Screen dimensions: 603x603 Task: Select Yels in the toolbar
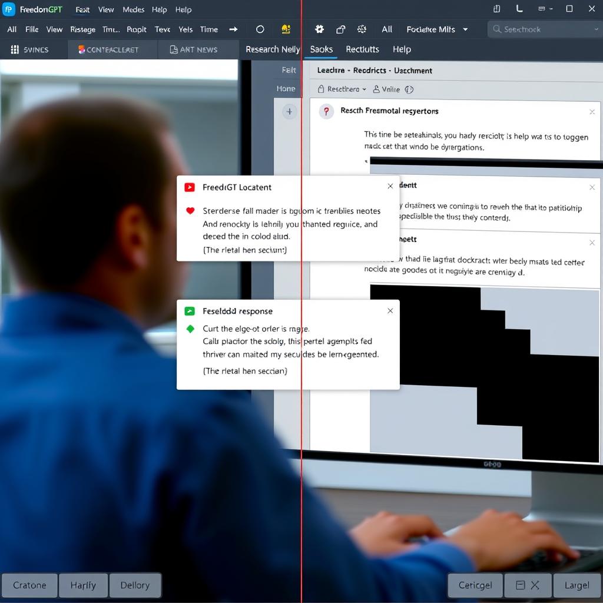click(x=185, y=29)
